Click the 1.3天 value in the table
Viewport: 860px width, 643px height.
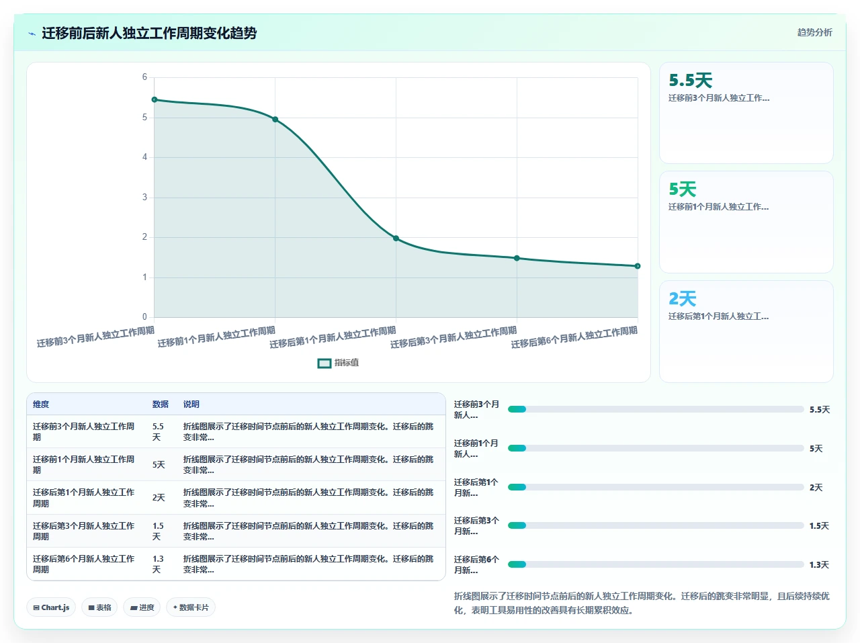coord(159,564)
